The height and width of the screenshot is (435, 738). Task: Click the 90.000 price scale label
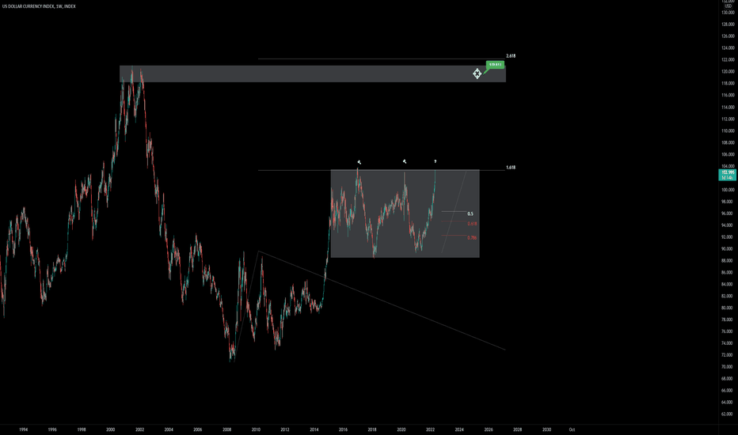(728, 249)
